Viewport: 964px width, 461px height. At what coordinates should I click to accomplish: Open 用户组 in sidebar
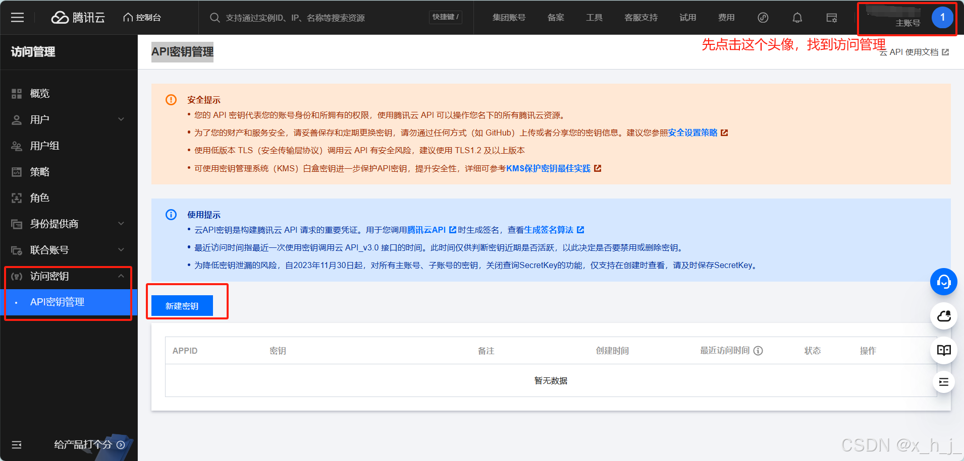[x=45, y=146]
